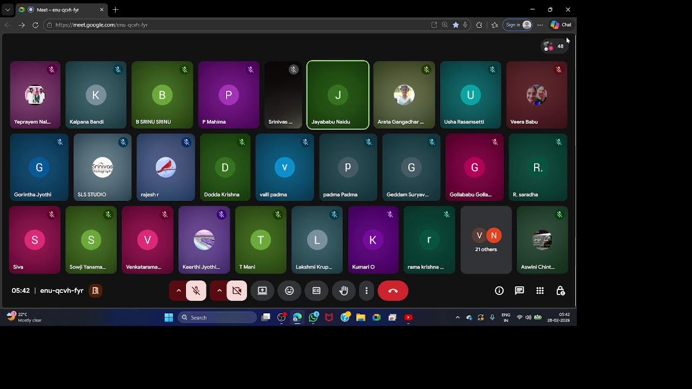Click mute indicator on Gorintha Jyothi tile
Image resolution: width=692 pixels, height=389 pixels.
click(60, 142)
